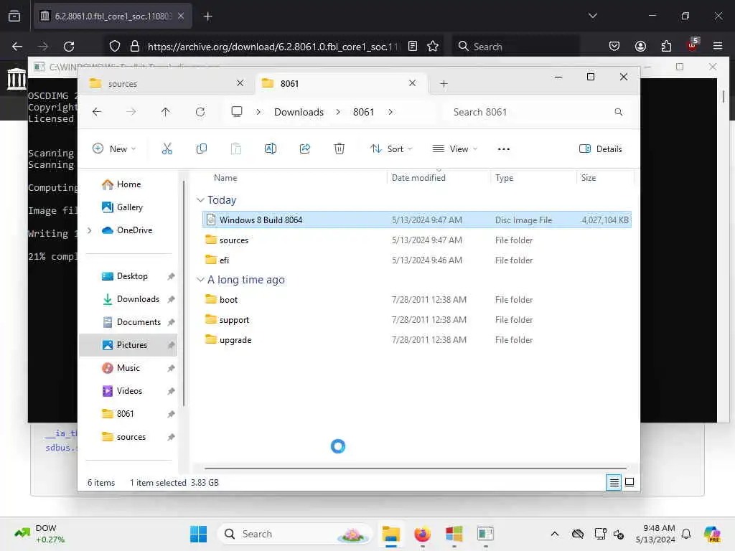Click the Firefox URL address field
Screen dimensions: 735x551
(272, 47)
